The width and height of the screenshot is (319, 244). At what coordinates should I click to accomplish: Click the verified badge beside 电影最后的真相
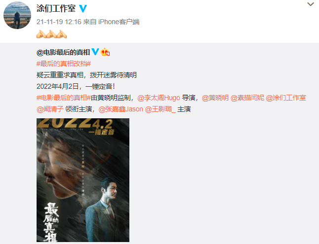point(95,52)
